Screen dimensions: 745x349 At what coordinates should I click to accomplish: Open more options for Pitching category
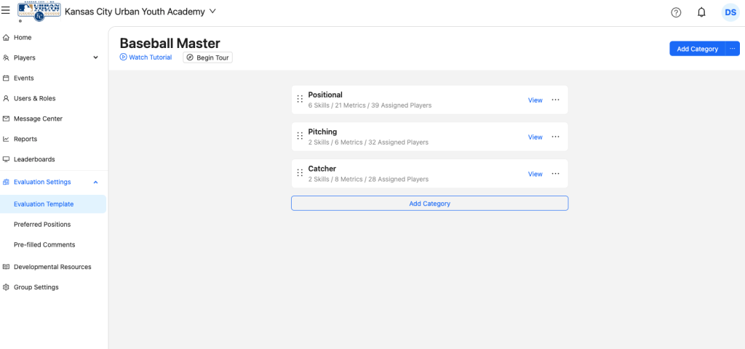[x=556, y=137]
